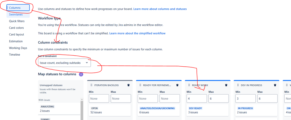This screenshot has height=120, width=291.
Task: Select Columns in settings sidebar
Action: 18,8
